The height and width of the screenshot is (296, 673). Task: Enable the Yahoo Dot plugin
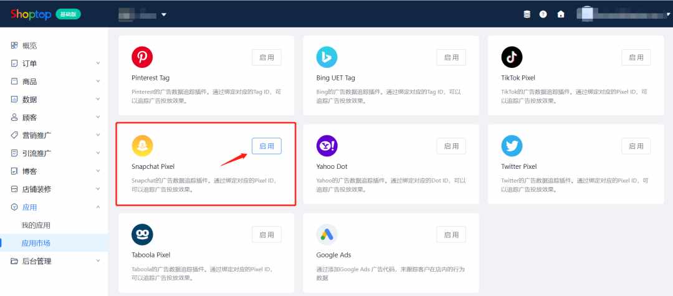coord(451,146)
